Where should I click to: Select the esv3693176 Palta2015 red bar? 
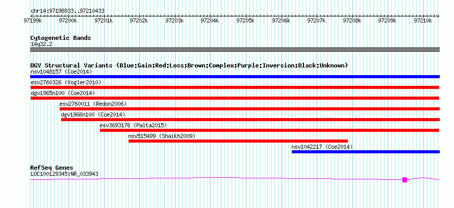(269, 130)
